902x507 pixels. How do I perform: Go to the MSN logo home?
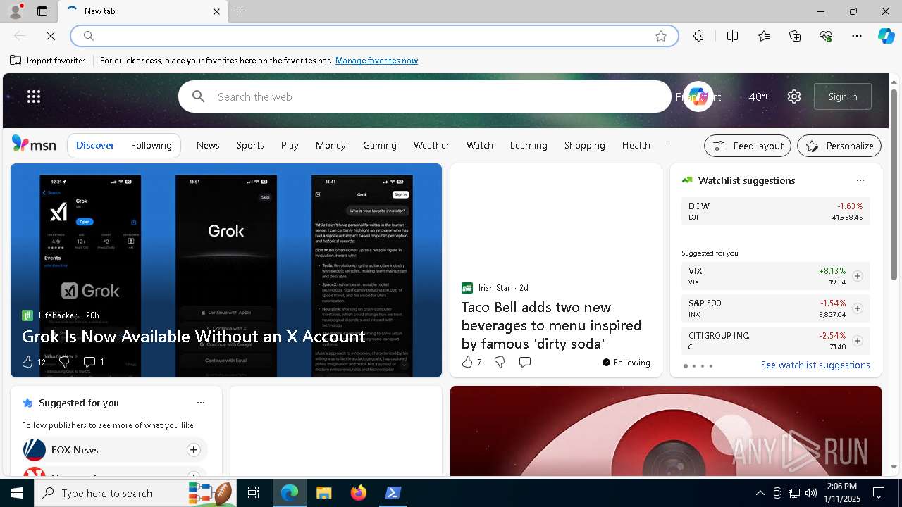34,144
